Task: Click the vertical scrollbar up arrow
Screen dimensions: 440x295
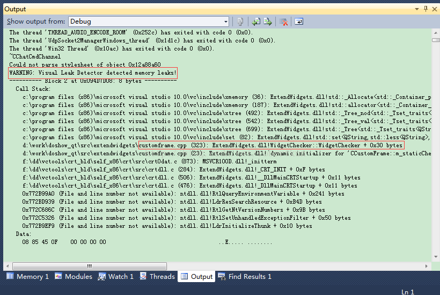Action: [436, 33]
